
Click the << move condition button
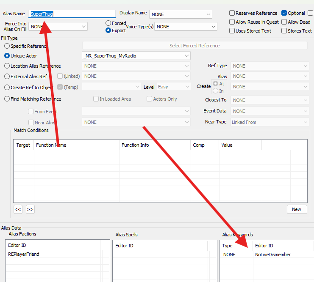coord(18,209)
